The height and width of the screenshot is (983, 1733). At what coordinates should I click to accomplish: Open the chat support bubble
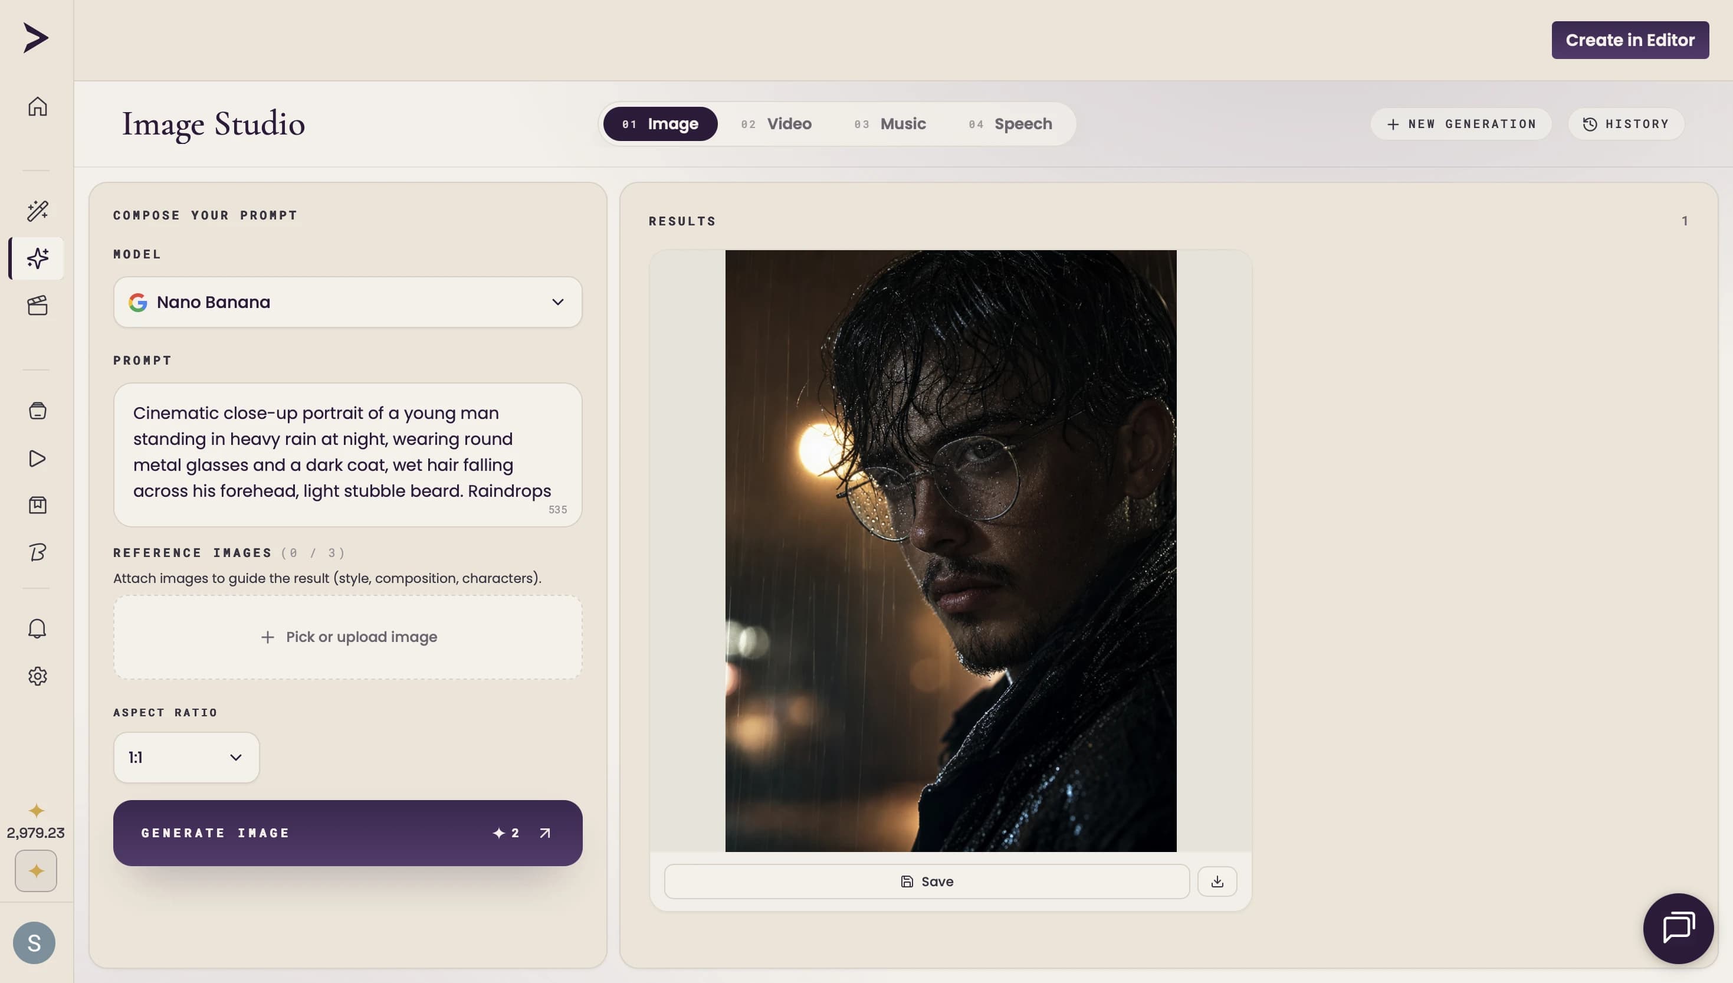click(x=1678, y=928)
